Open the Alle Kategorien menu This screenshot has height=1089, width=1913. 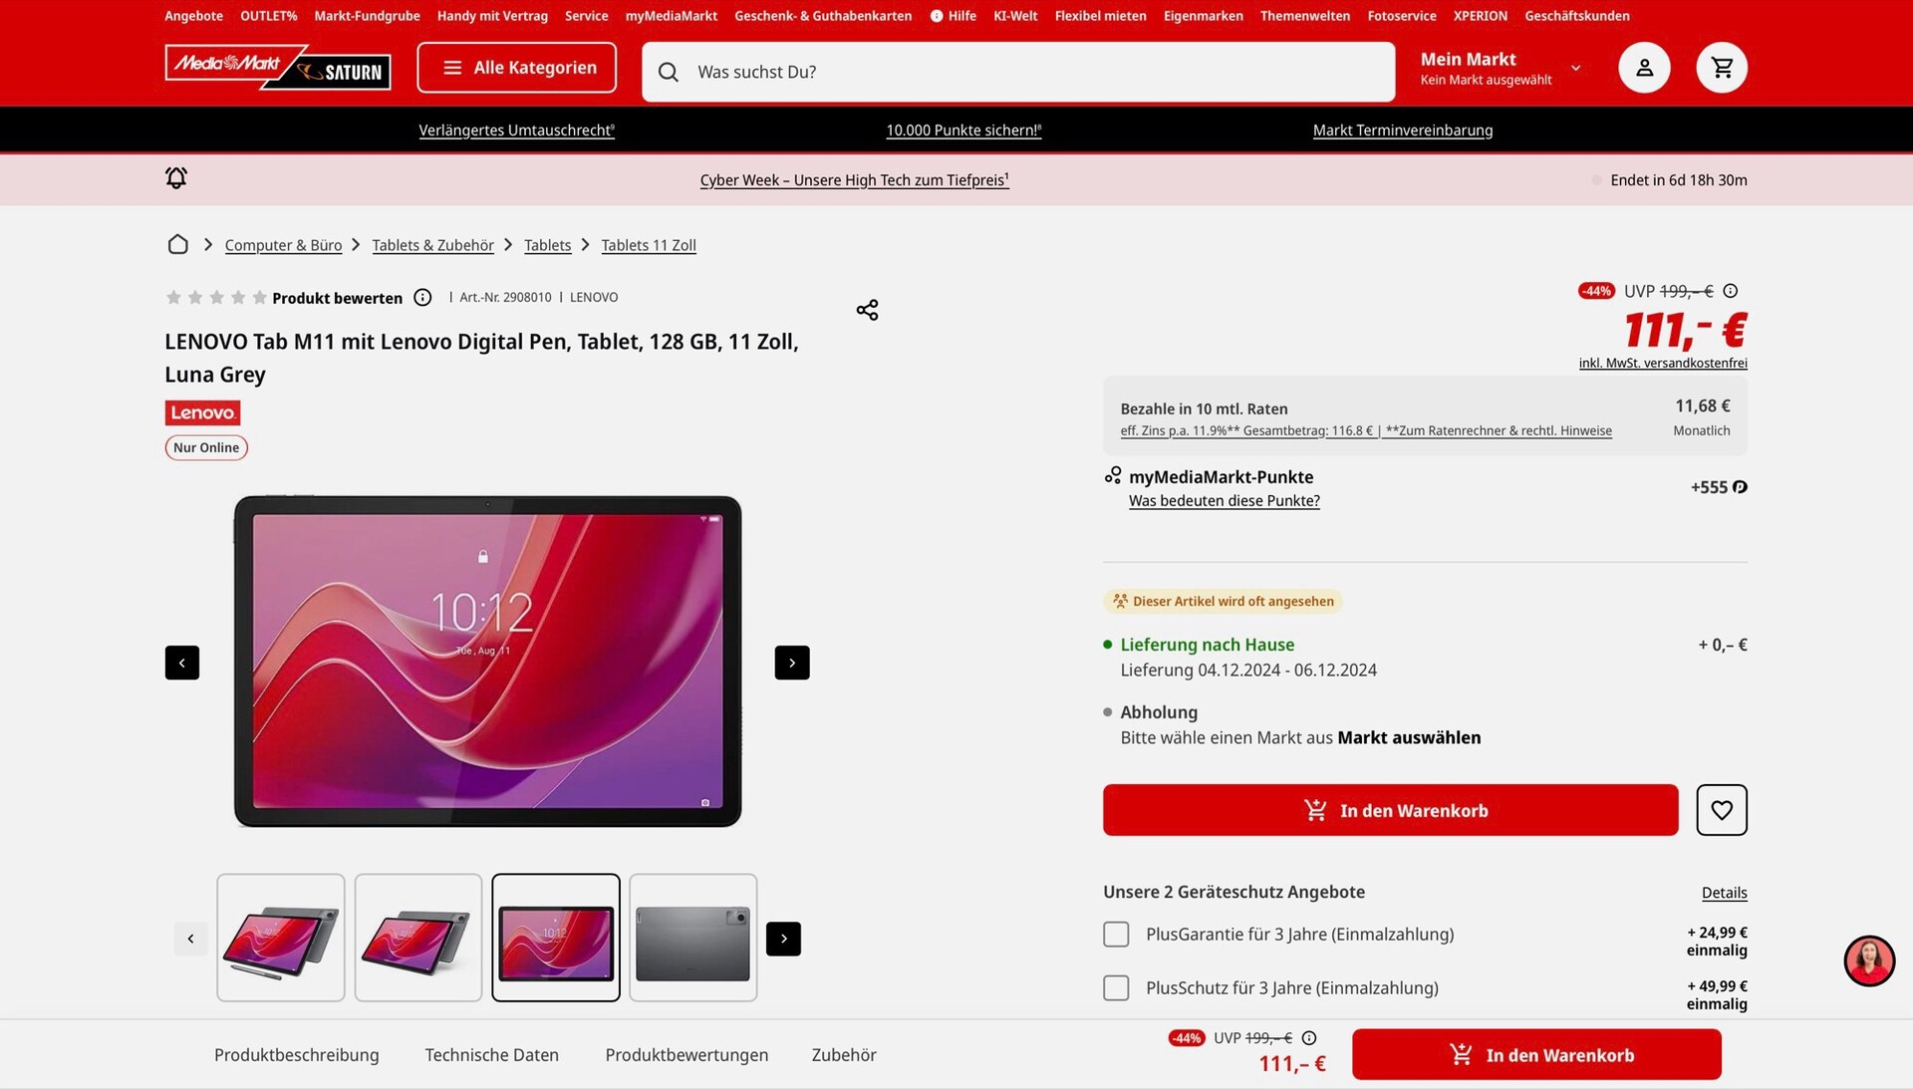[516, 68]
